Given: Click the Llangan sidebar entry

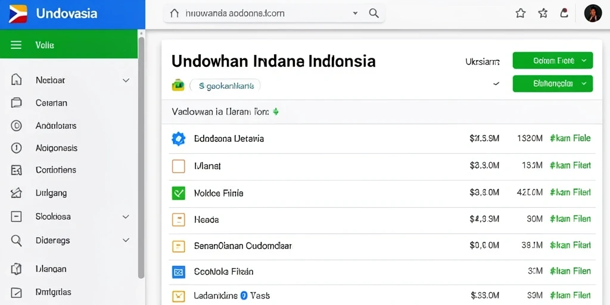Looking at the screenshot, I should click(51, 269).
